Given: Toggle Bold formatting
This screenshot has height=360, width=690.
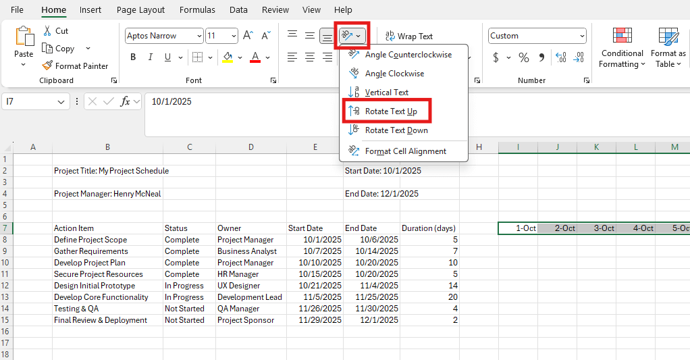Looking at the screenshot, I should (133, 57).
